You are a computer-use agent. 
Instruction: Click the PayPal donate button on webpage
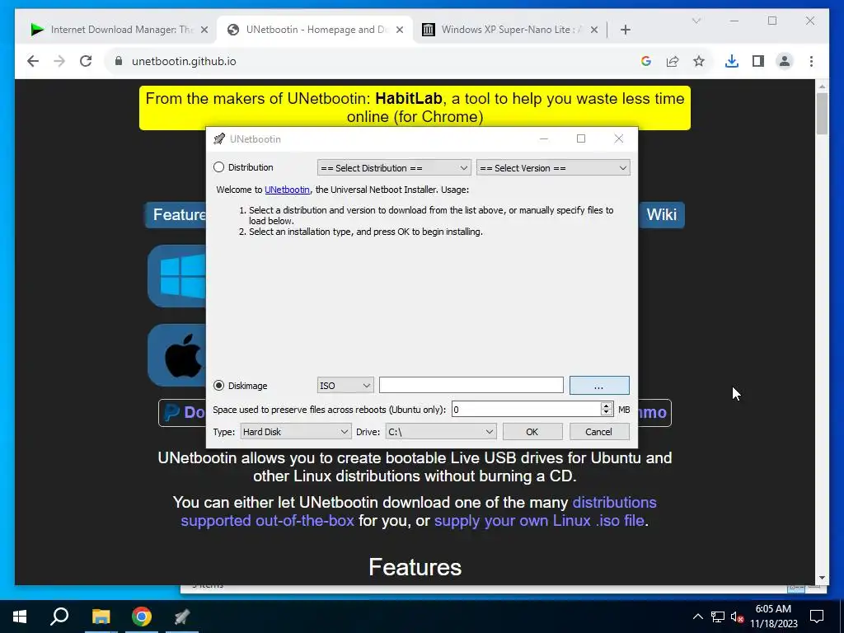(x=182, y=413)
